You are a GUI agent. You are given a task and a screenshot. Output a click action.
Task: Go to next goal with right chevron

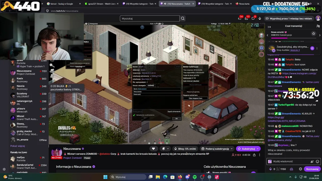coord(320,35)
